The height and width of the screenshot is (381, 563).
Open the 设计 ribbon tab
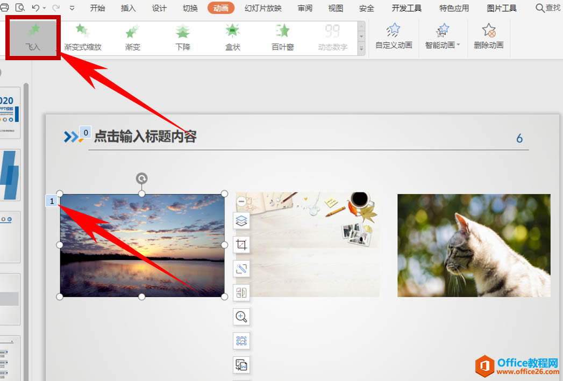159,8
